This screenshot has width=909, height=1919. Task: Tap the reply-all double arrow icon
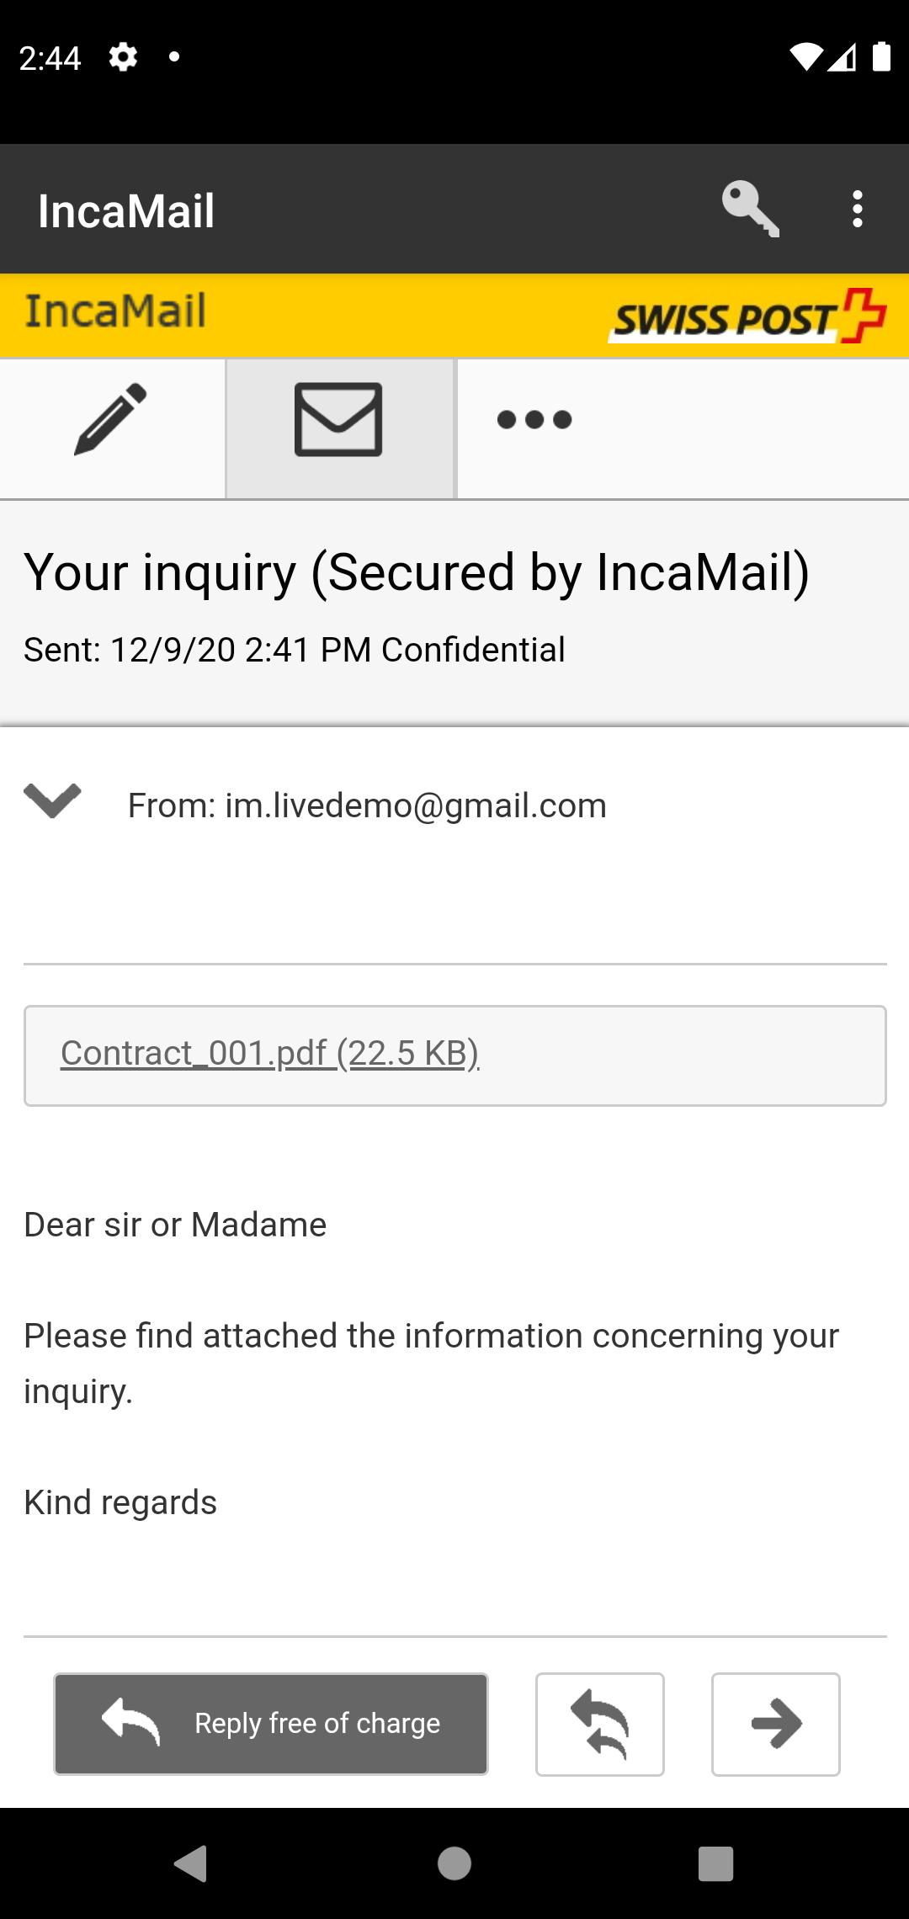(x=599, y=1724)
